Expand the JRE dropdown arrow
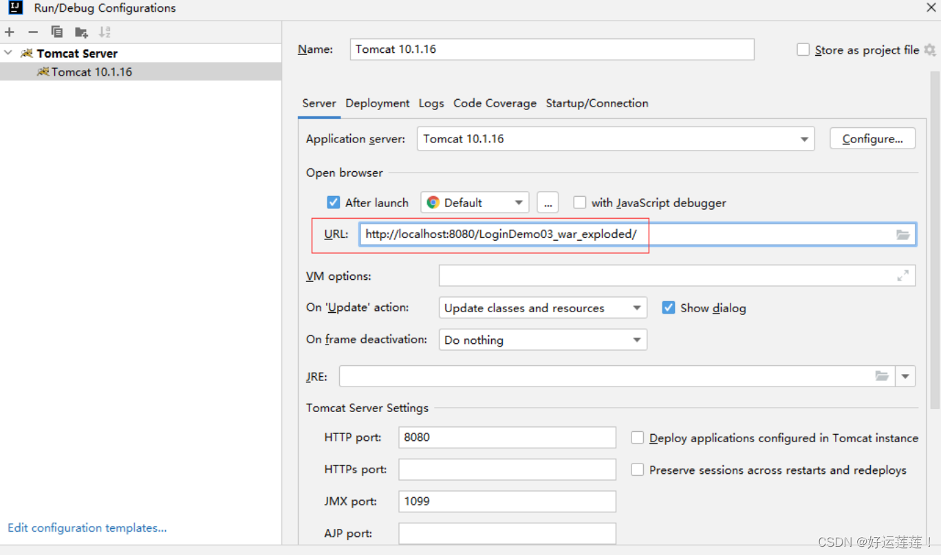The image size is (941, 555). point(905,376)
